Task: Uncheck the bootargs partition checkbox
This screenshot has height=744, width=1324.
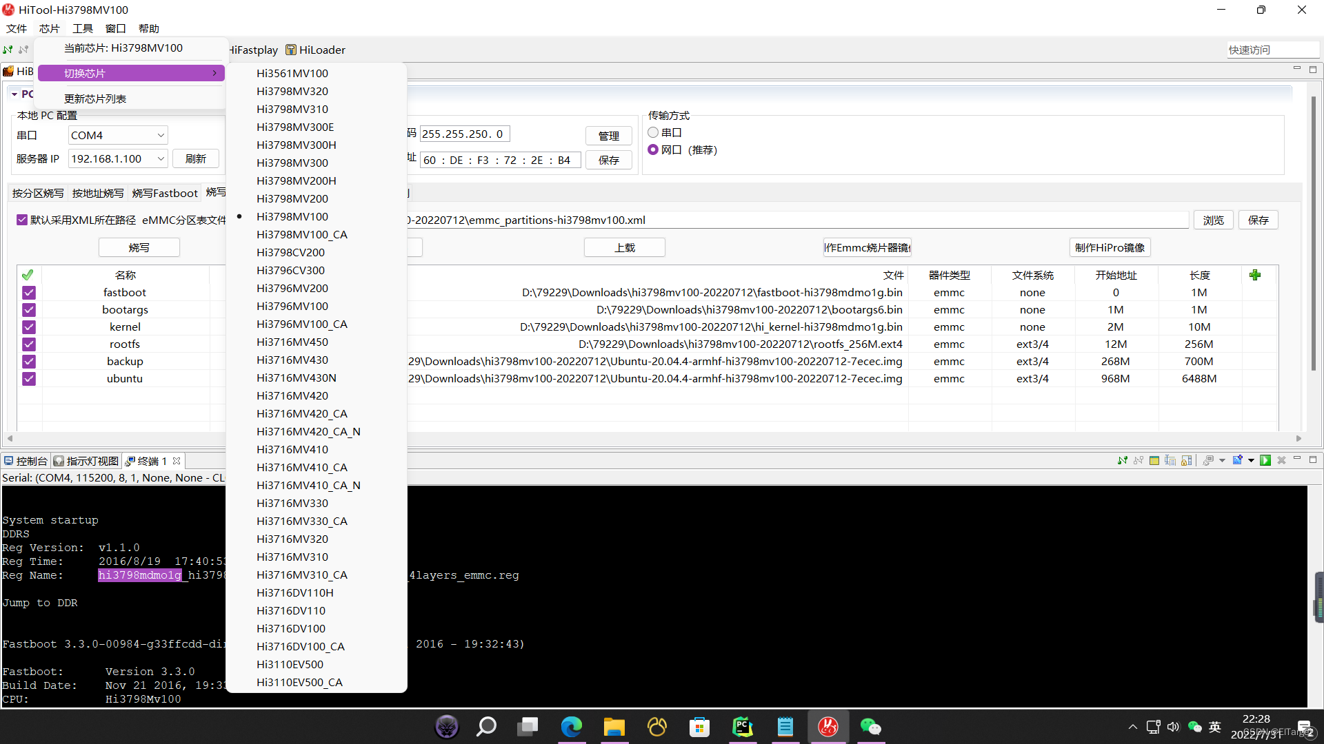Action: pyautogui.click(x=29, y=309)
